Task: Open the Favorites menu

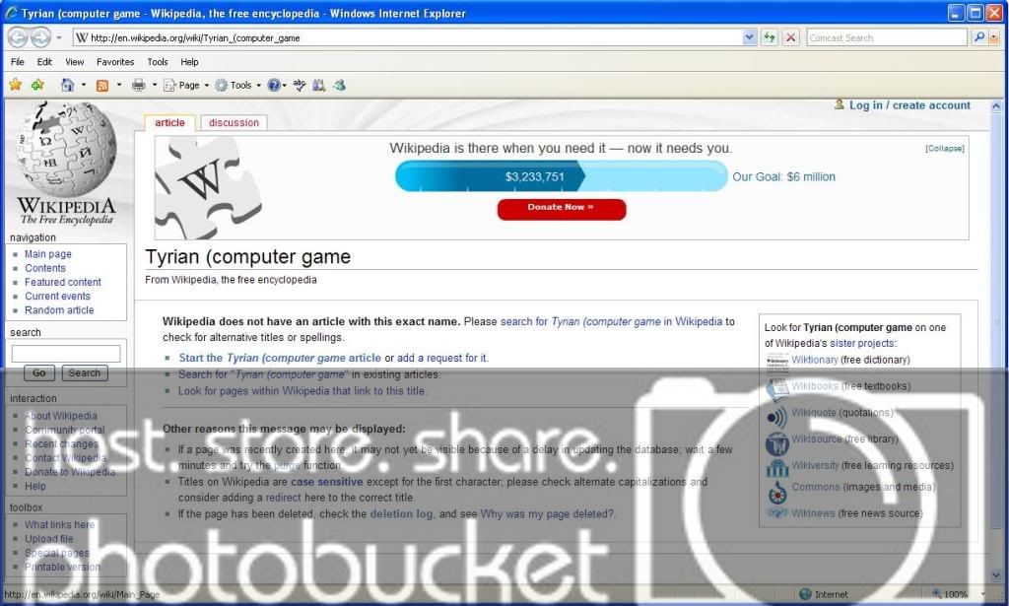Action: click(115, 62)
